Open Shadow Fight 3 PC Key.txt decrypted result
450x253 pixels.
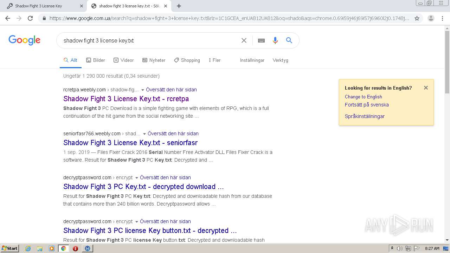[143, 187]
